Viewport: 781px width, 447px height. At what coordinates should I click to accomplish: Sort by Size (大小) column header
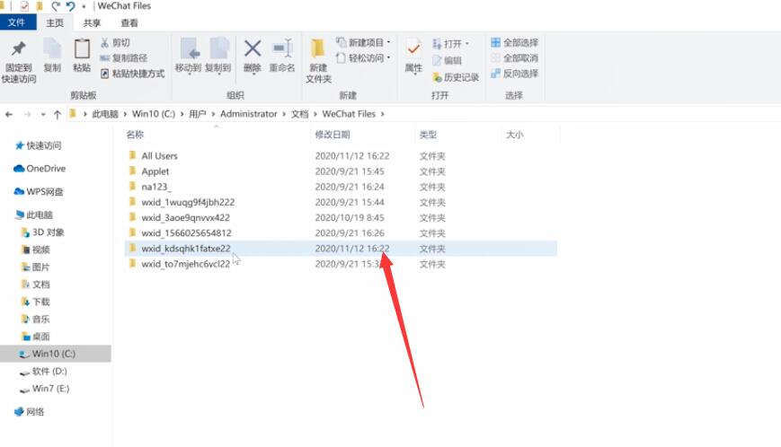click(x=514, y=135)
